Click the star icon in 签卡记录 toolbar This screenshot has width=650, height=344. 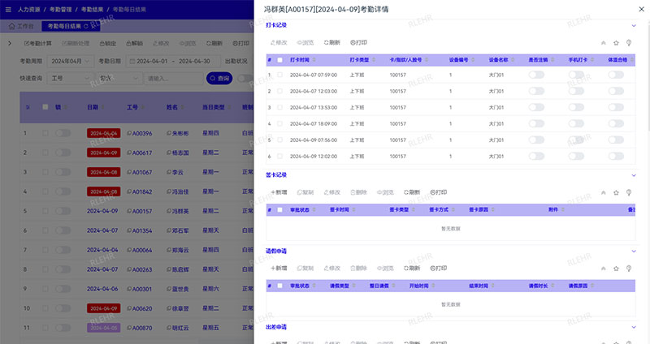pyautogui.click(x=616, y=193)
